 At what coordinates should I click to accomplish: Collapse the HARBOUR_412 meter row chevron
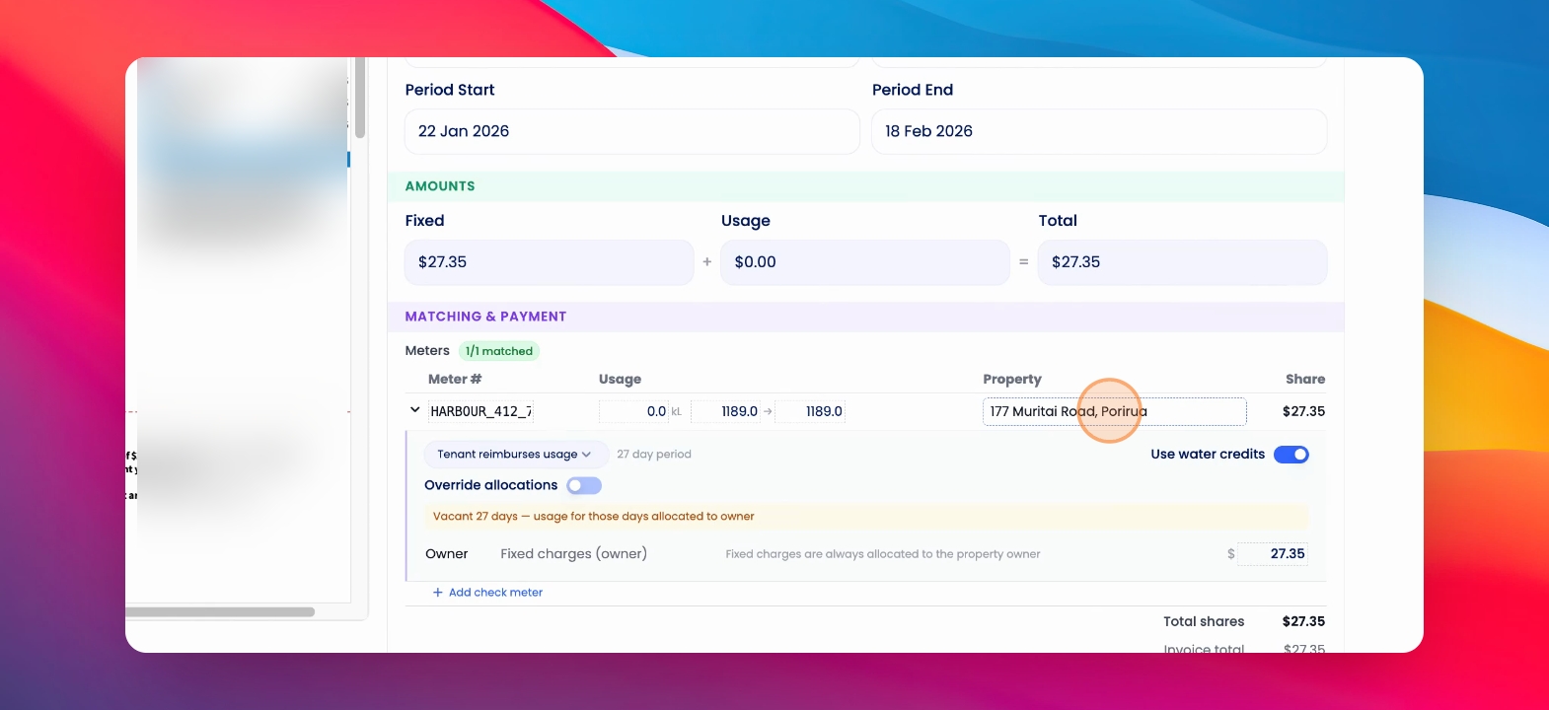click(x=414, y=410)
